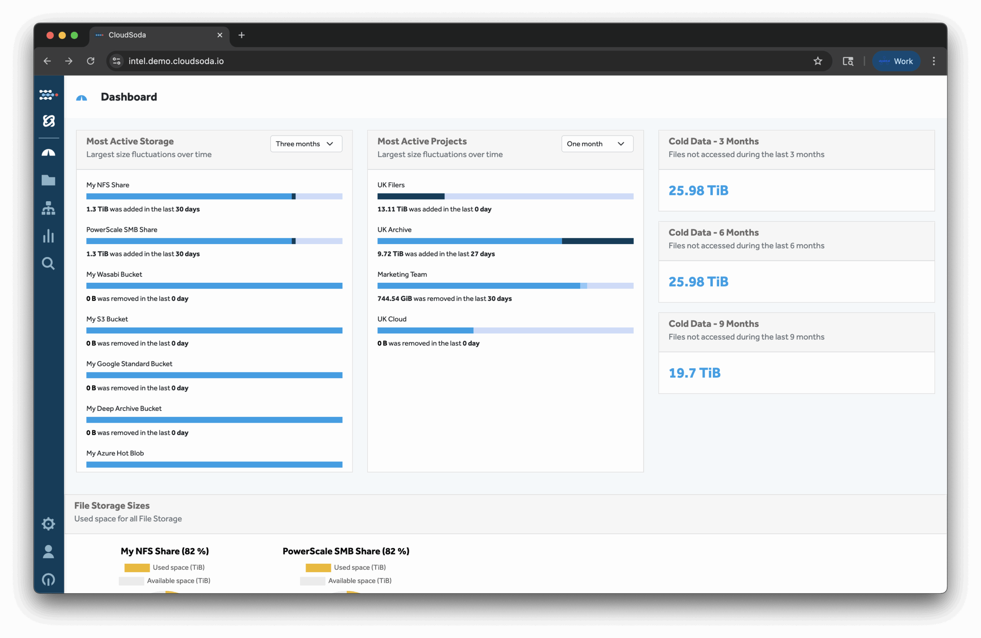Image resolution: width=981 pixels, height=638 pixels.
Task: Click the 25.98 TiB 3 Months value
Action: [x=698, y=190]
